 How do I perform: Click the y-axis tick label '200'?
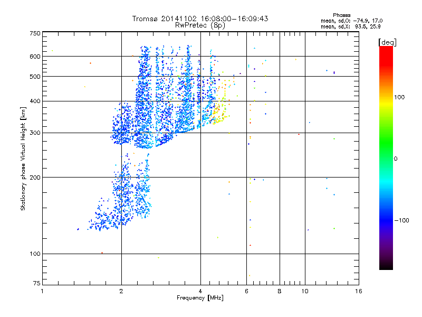pyautogui.click(x=35, y=178)
